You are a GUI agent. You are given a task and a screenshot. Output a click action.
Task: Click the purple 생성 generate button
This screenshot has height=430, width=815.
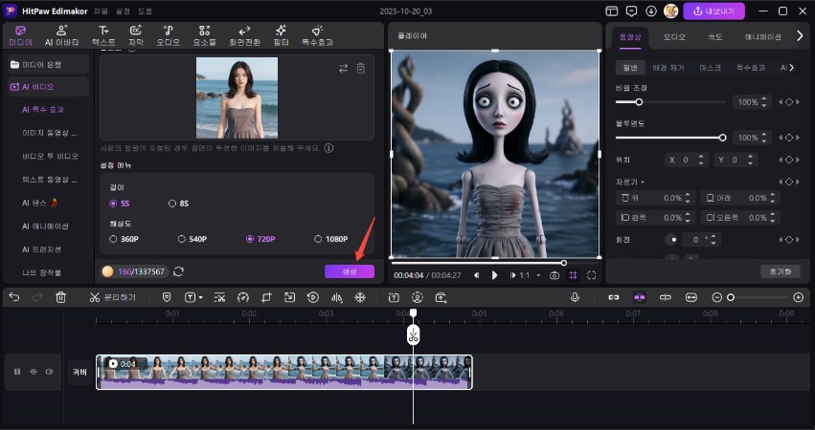pyautogui.click(x=349, y=271)
